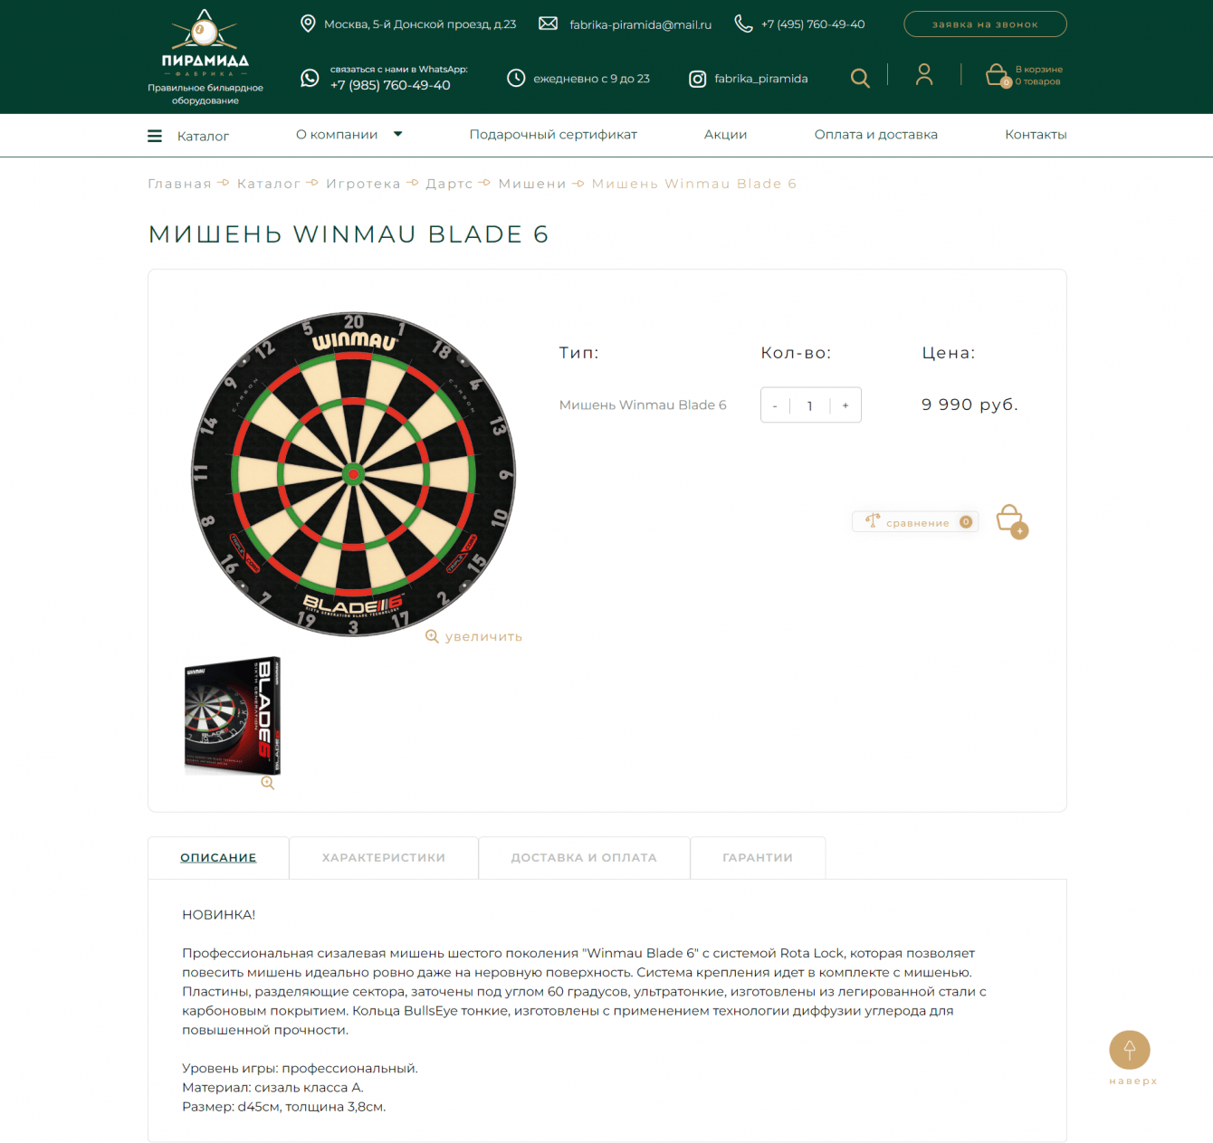Open the user account profile icon
This screenshot has height=1143, width=1213.
pyautogui.click(x=923, y=74)
